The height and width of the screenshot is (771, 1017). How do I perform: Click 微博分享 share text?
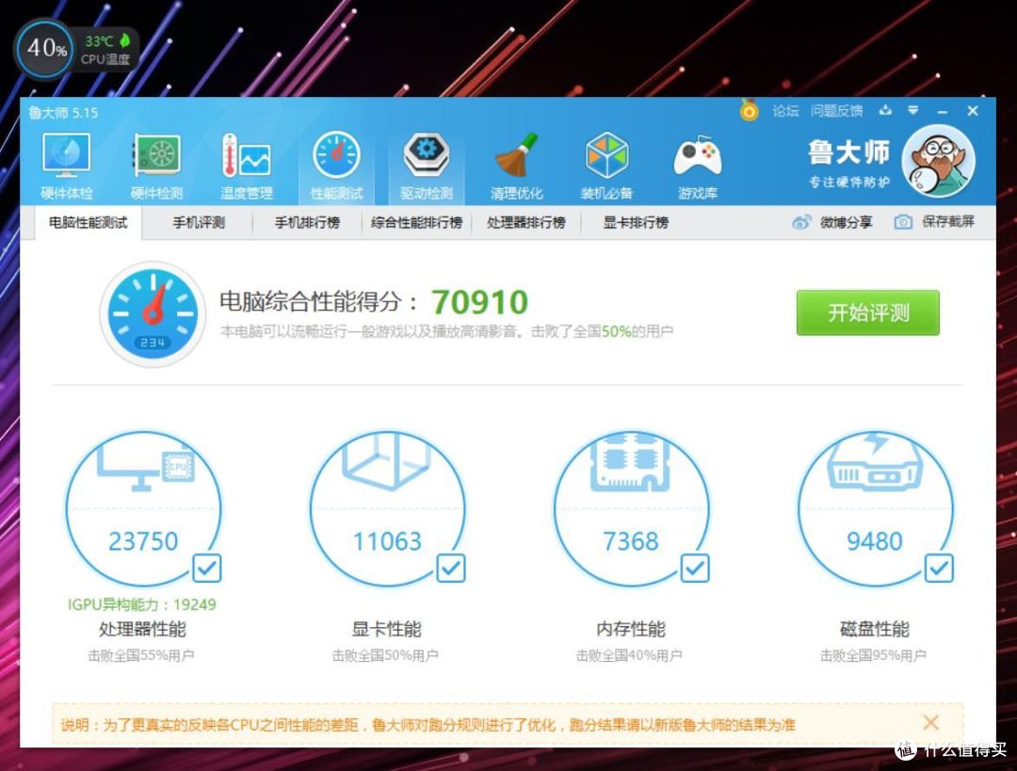pyautogui.click(x=846, y=222)
